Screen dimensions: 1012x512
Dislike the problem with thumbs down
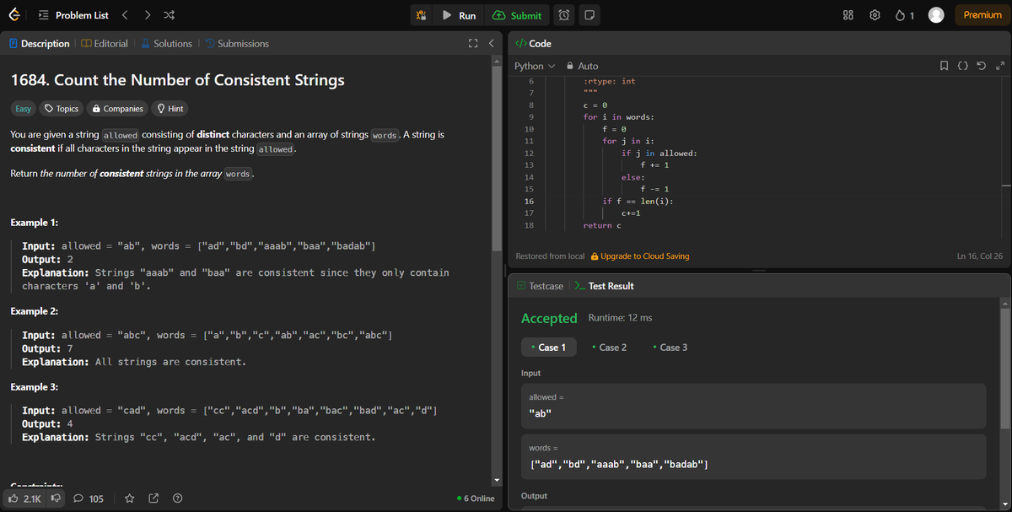tap(56, 499)
